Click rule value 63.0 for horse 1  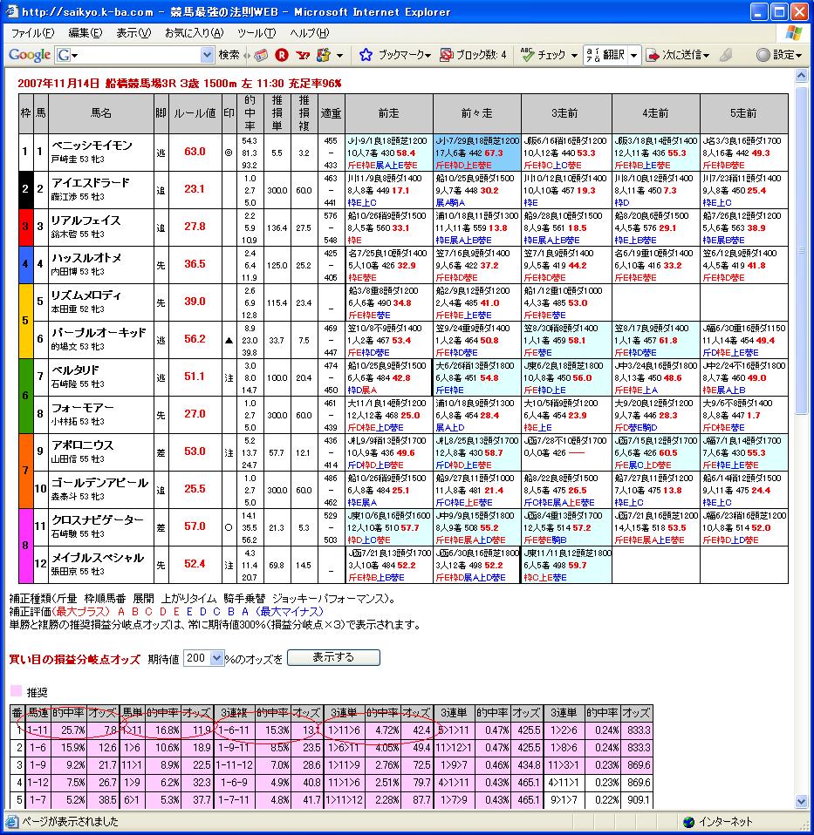coord(195,152)
